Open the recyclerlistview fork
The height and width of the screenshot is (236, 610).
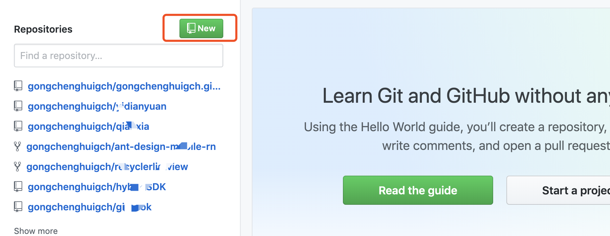[108, 167]
